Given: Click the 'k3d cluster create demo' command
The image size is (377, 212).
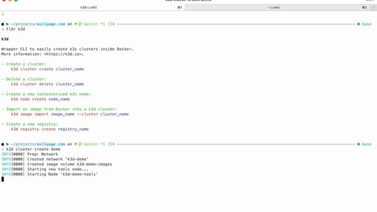Looking at the screenshot, I should 33,149.
